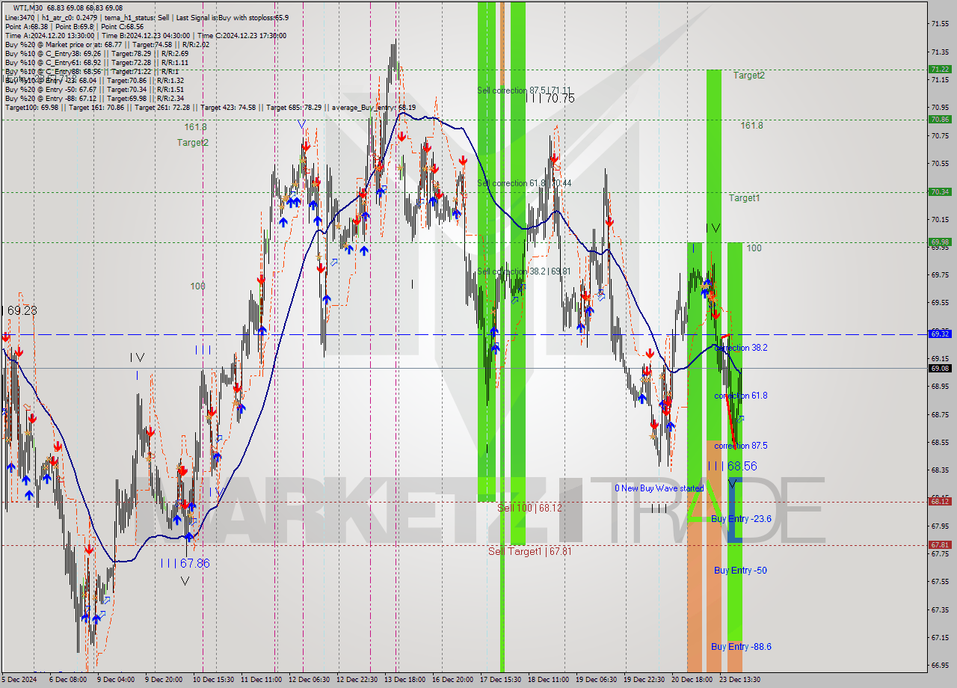This screenshot has height=688, width=957.
Task: Click the 'Buy Entry -50' label
Action: (740, 571)
